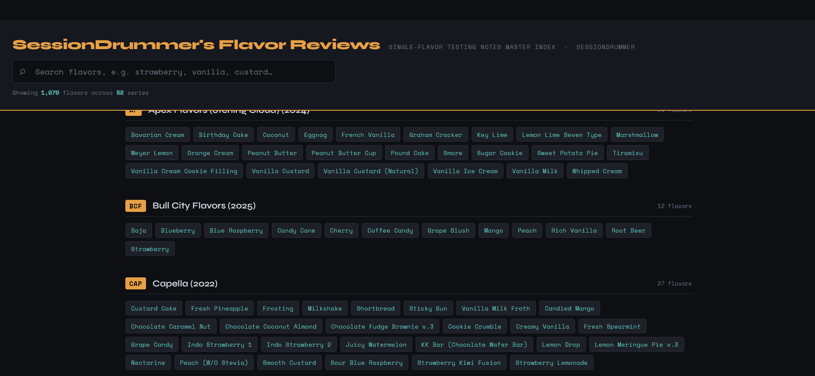Image resolution: width=815 pixels, height=376 pixels.
Task: Open the SessionDrummer's Flavor Reviews title
Action: click(x=196, y=45)
